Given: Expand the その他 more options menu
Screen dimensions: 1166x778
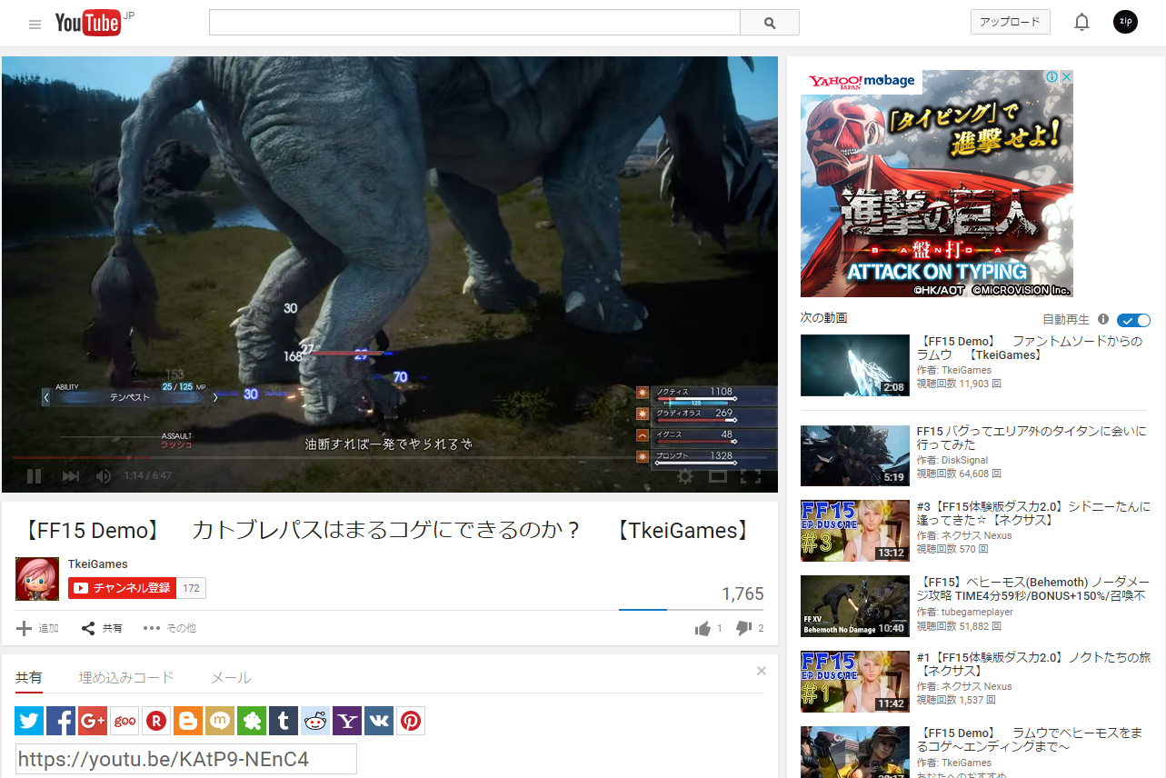Looking at the screenshot, I should (x=170, y=628).
